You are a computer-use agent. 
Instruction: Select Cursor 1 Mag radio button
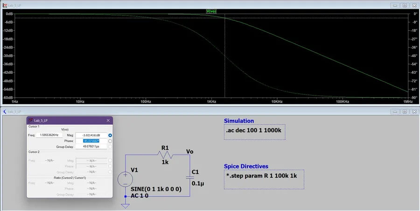pos(110,136)
